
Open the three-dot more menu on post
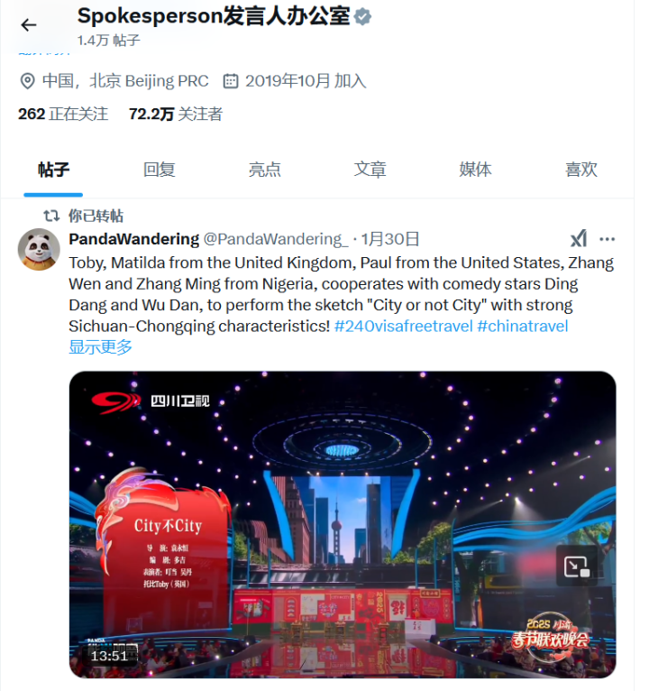pos(608,239)
